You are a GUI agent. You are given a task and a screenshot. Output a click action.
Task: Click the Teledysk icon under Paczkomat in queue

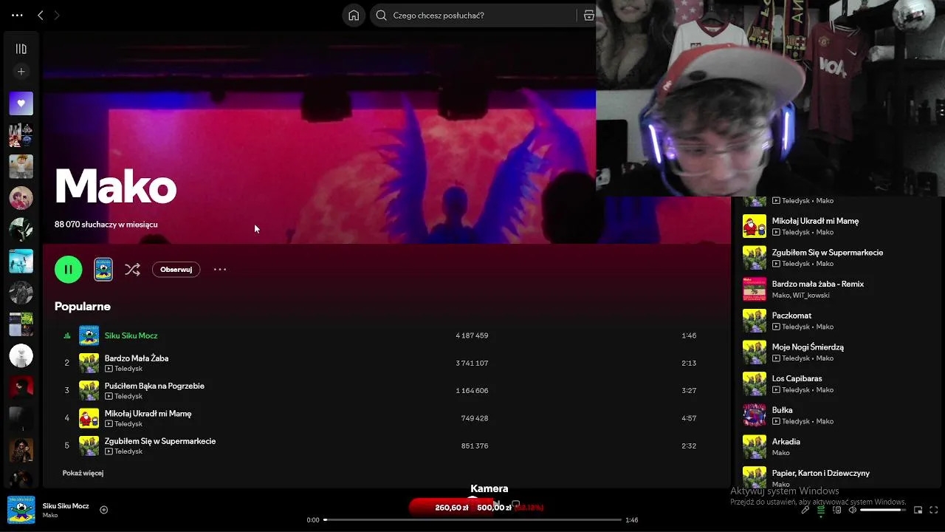776,327
